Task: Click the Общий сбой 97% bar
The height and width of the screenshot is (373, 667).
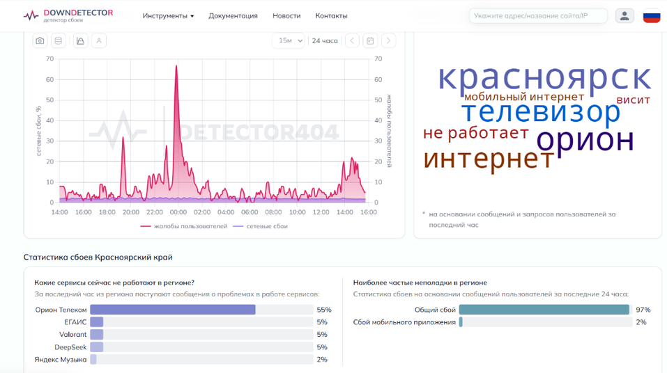Action: click(x=544, y=310)
